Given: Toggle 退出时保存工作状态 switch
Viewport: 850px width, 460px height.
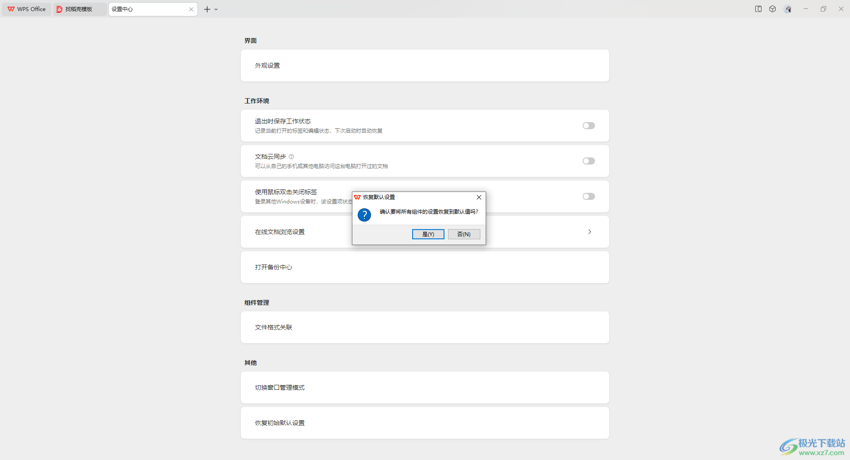Looking at the screenshot, I should 589,126.
